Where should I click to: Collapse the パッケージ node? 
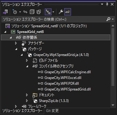point(16,49)
